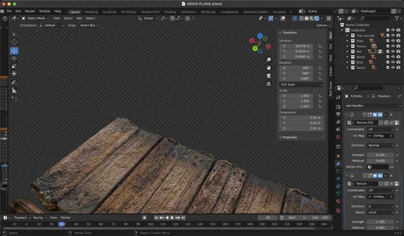Viewport: 404px width, 236px height.
Task: Expand the Pali collection
Action: (x=348, y=52)
